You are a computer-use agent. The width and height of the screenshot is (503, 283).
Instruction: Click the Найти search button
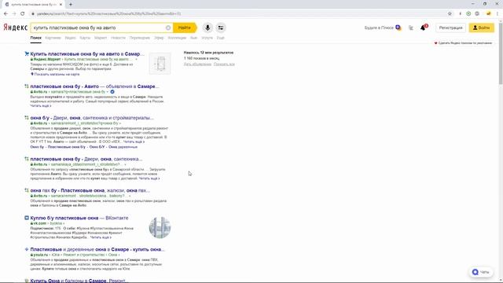pyautogui.click(x=185, y=28)
